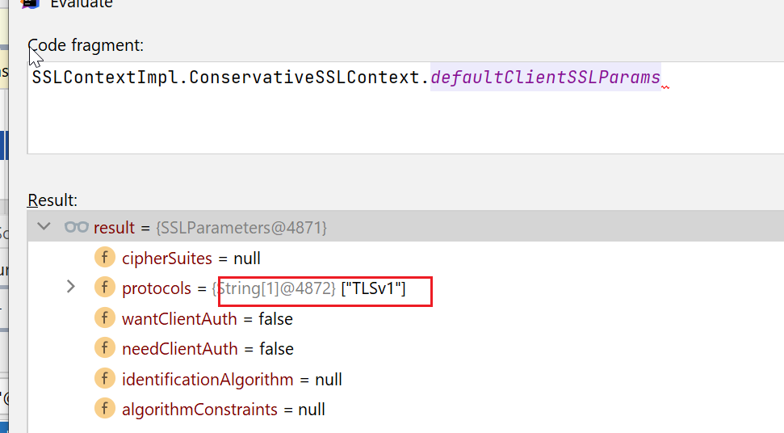Select the cipherSuites = null text

191,259
